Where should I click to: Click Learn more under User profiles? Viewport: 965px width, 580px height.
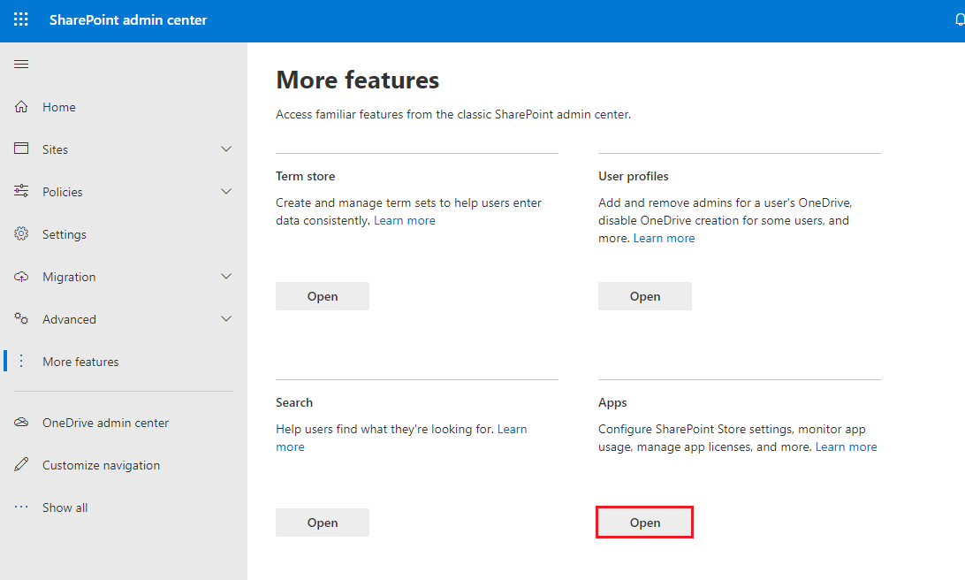pos(664,238)
